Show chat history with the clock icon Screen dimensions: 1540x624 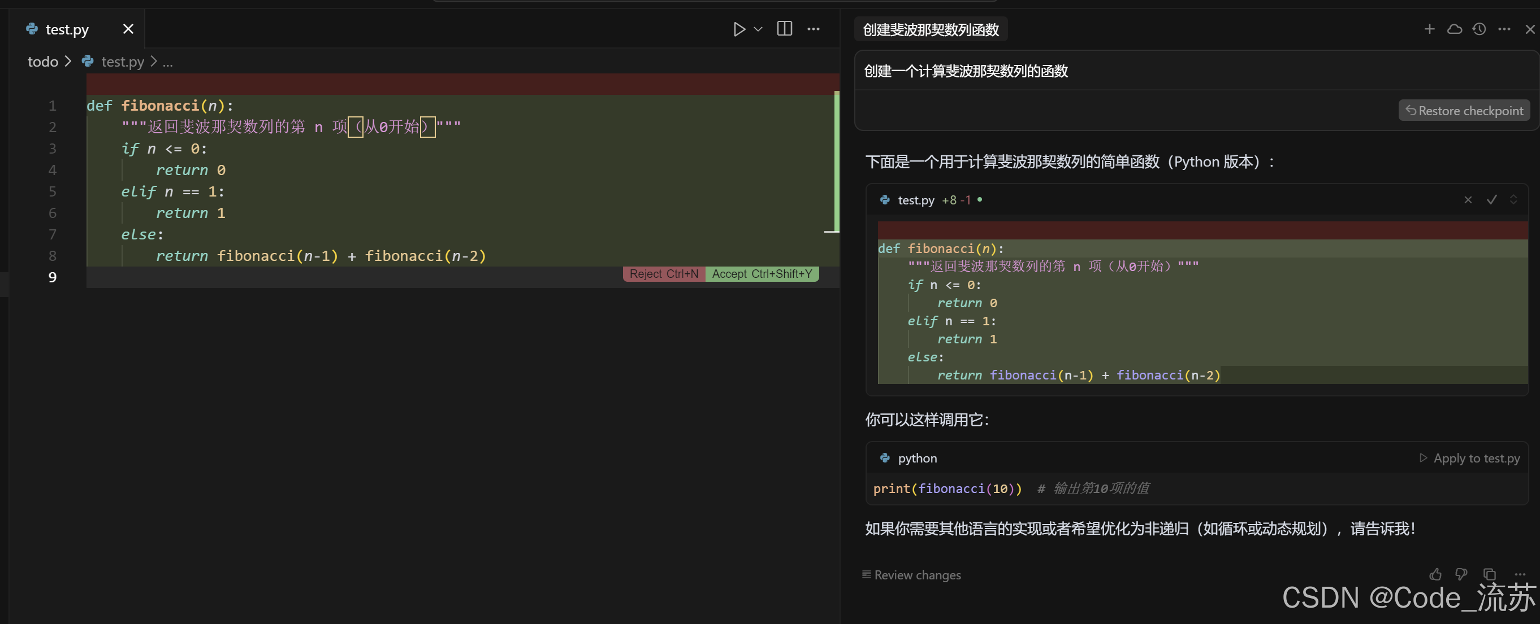(x=1479, y=29)
